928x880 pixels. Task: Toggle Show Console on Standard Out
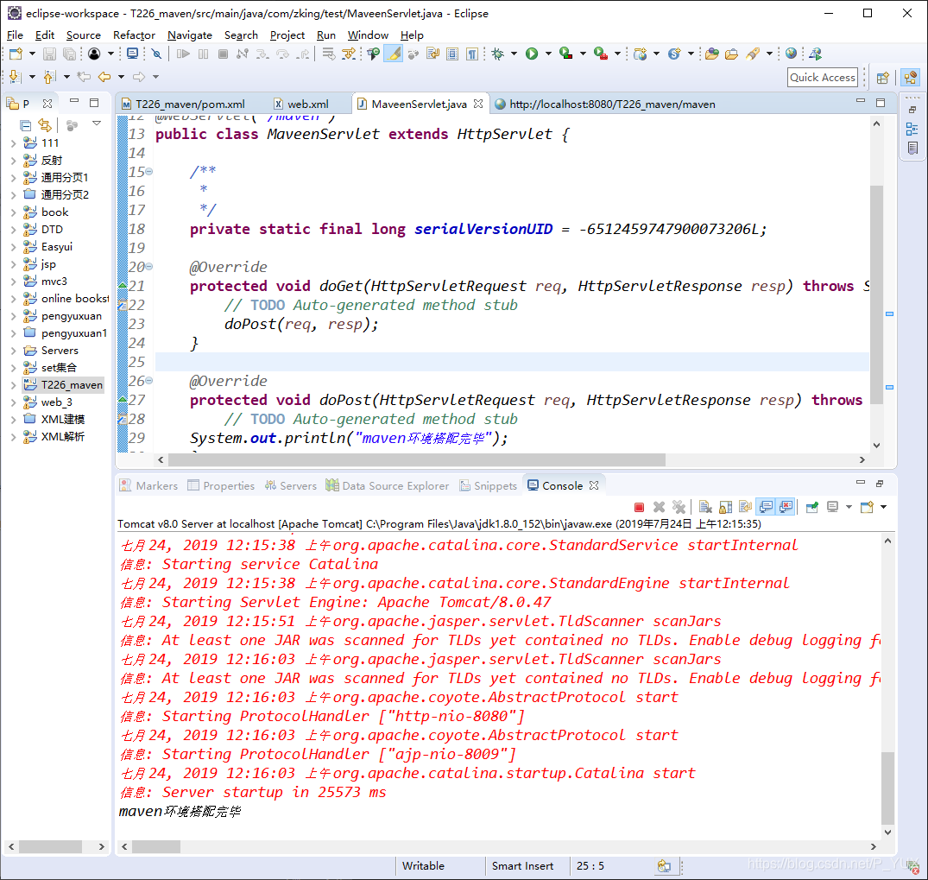(766, 507)
